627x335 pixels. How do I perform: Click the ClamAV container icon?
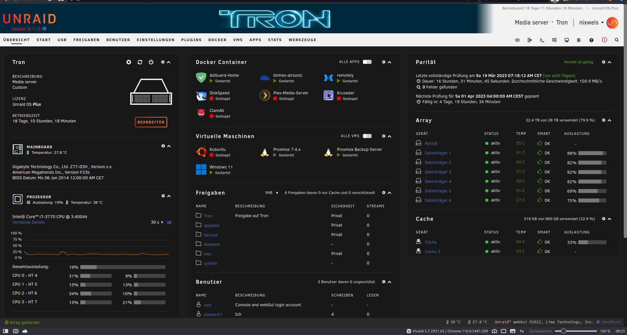pyautogui.click(x=201, y=113)
